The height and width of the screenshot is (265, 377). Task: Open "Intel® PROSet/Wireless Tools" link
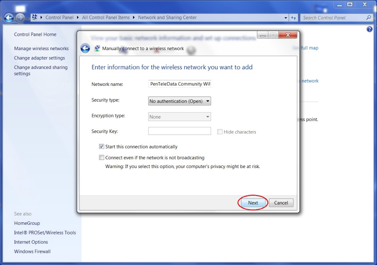pyautogui.click(x=45, y=233)
